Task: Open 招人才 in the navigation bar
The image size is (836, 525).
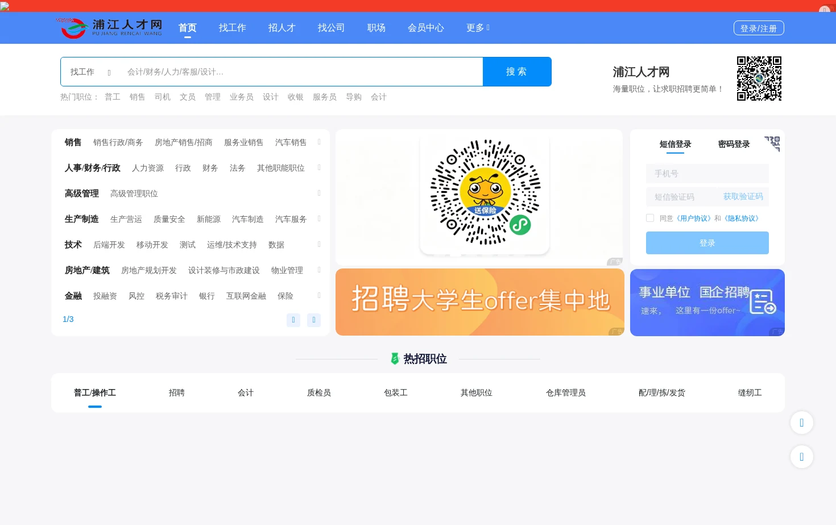Action: coord(282,27)
